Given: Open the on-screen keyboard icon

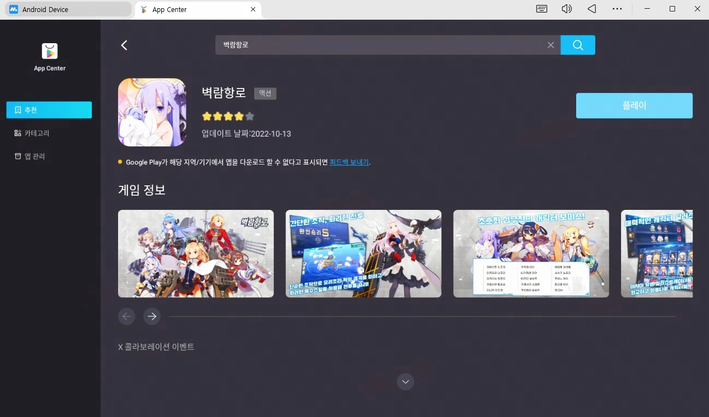Looking at the screenshot, I should tap(541, 9).
